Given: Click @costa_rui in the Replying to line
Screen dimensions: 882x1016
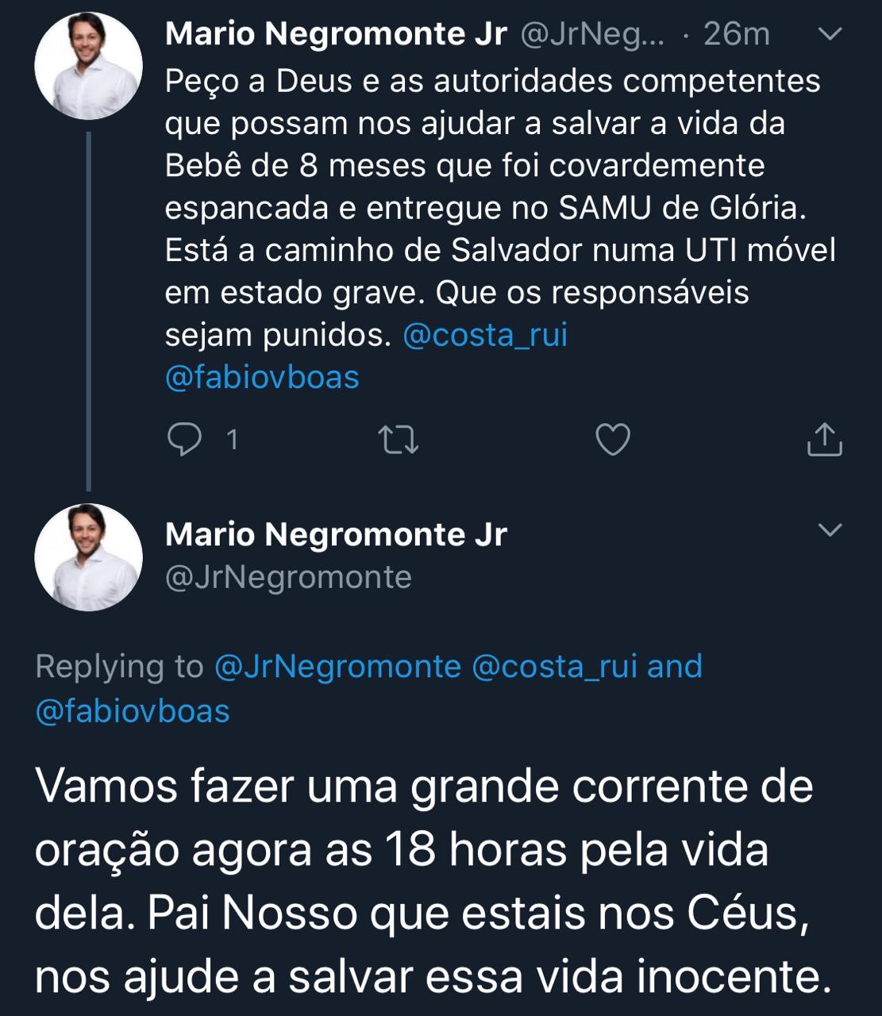Looking at the screenshot, I should (554, 666).
